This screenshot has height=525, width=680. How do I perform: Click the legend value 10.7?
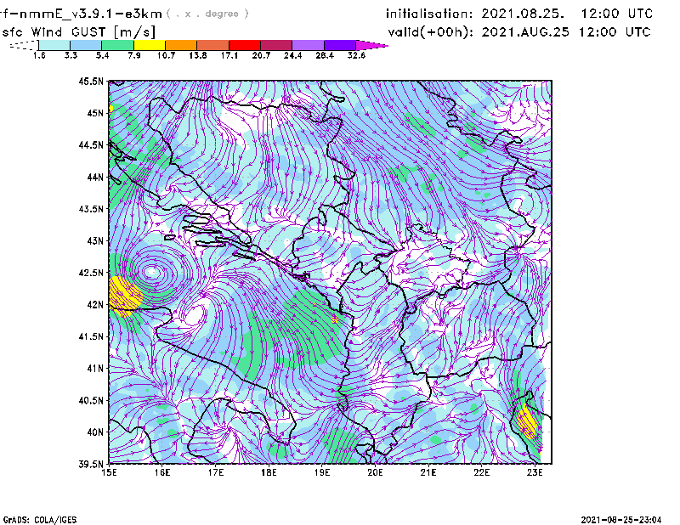(166, 55)
